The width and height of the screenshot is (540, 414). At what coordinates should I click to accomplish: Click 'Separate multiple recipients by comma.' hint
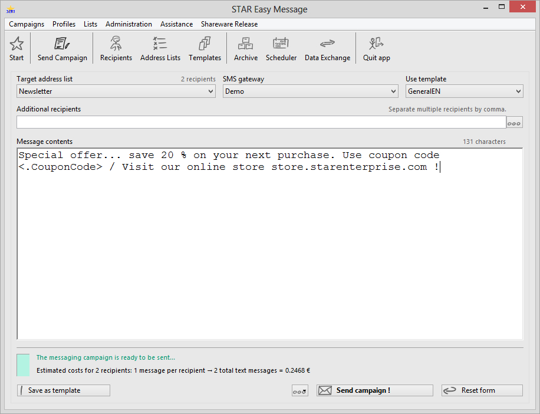[447, 109]
